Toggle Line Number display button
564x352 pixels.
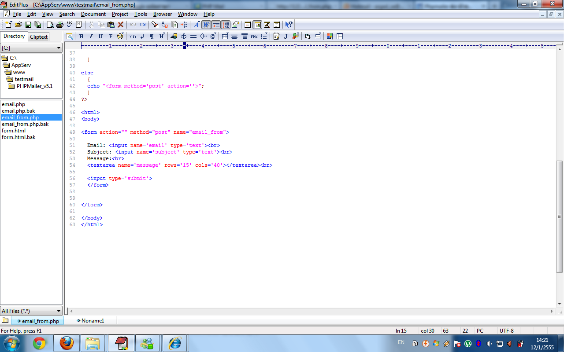(226, 25)
